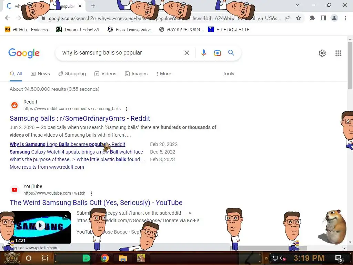Bookmark this page with the star icon

[299, 18]
